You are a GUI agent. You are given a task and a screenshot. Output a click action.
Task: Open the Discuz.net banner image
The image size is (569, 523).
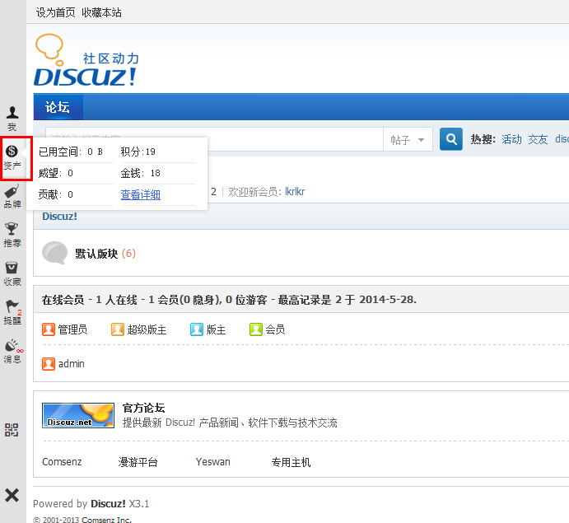coord(78,415)
